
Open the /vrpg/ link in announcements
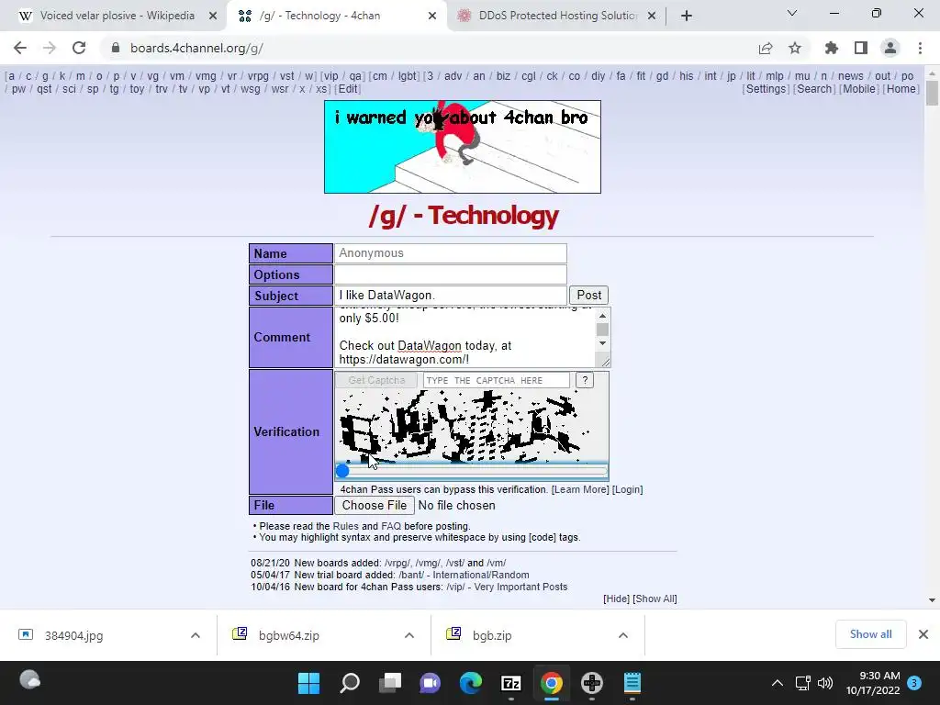pyautogui.click(x=397, y=563)
